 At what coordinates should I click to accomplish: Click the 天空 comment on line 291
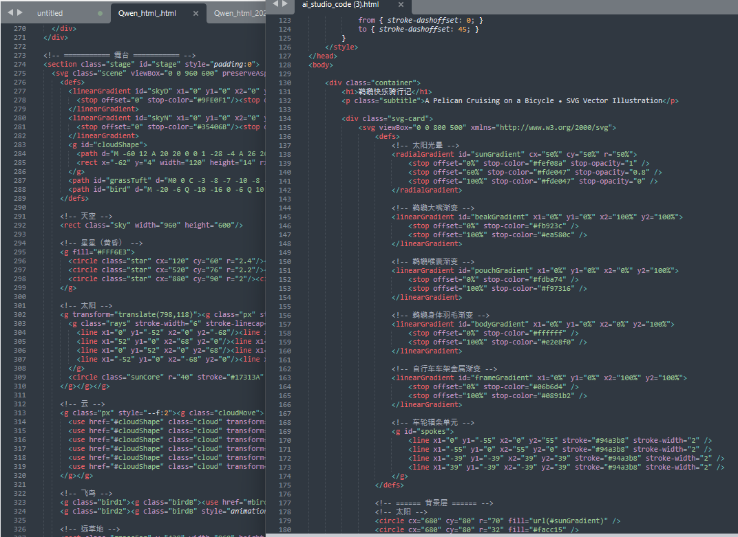[x=86, y=216]
